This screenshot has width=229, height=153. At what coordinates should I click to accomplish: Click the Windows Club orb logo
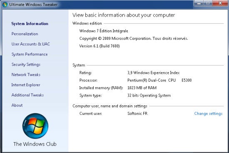(x=35, y=126)
